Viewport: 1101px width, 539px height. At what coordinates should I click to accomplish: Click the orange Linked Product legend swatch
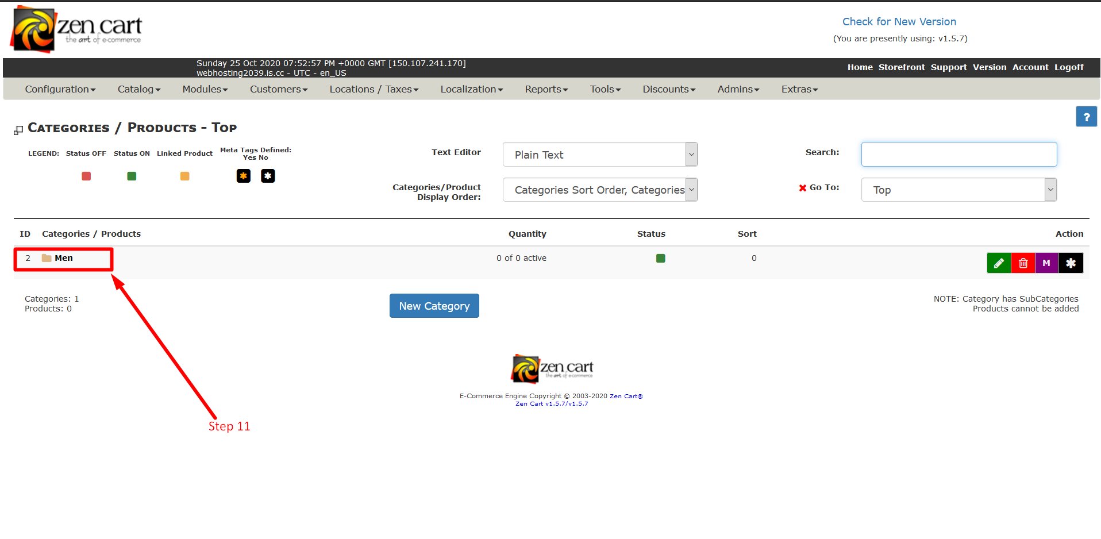point(184,176)
